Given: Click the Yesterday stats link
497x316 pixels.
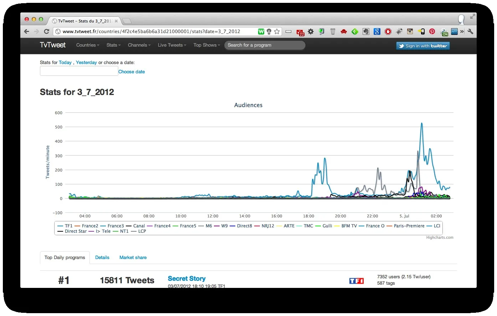Looking at the screenshot, I should click(x=86, y=62).
